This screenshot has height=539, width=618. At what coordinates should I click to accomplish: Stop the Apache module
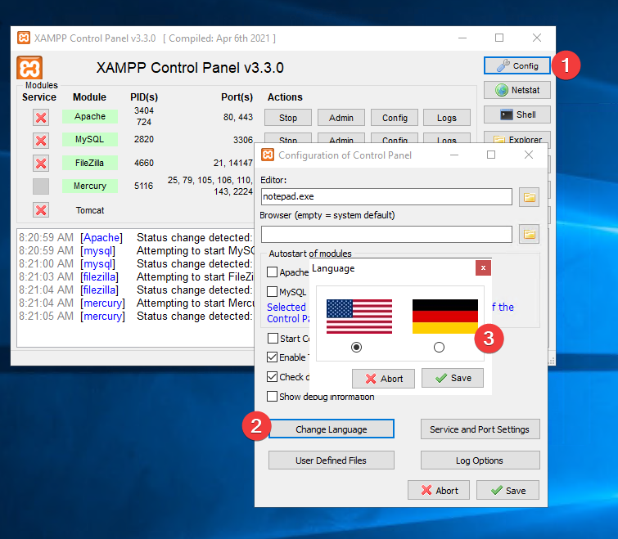[x=287, y=118]
